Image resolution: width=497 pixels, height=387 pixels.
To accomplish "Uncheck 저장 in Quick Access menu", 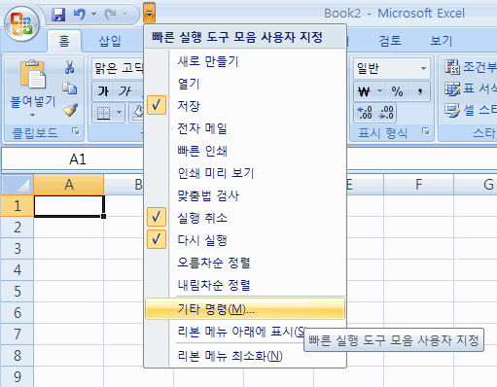I will 245,106.
